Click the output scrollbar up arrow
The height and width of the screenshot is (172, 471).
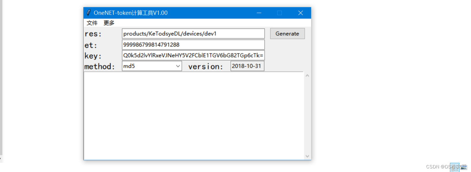tap(307, 76)
